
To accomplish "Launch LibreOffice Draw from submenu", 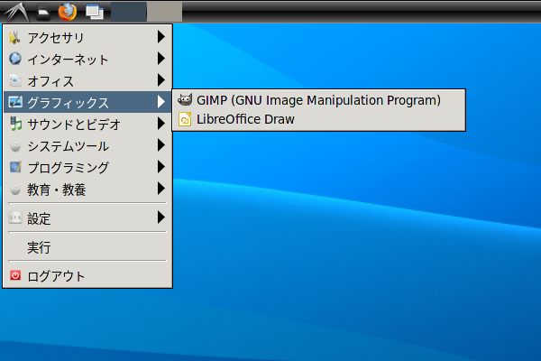I will pyautogui.click(x=319, y=119).
